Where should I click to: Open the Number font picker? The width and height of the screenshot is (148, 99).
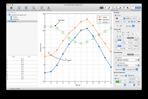click(137, 69)
